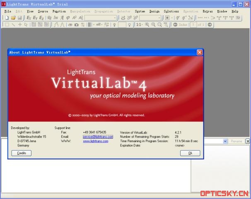Open the Window menu
Viewport: 251px width, 199px height.
point(222,11)
